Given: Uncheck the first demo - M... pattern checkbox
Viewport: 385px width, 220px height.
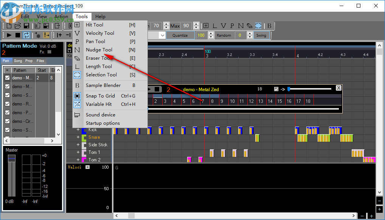Looking at the screenshot, I should tap(7, 78).
